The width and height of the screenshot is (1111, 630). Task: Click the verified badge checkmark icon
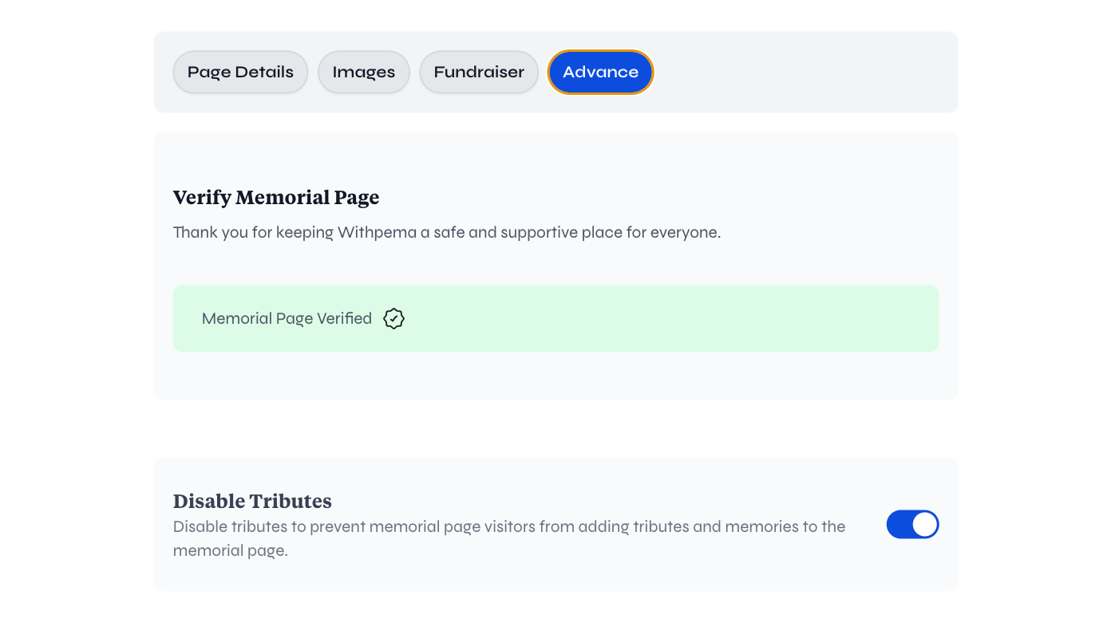click(x=393, y=319)
